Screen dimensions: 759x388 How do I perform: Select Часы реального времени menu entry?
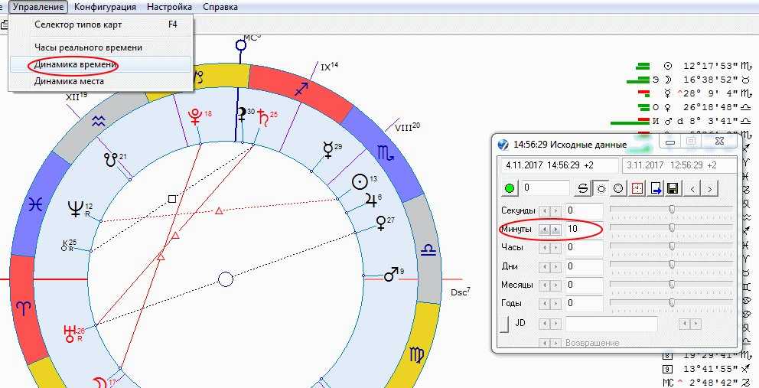[x=101, y=47]
